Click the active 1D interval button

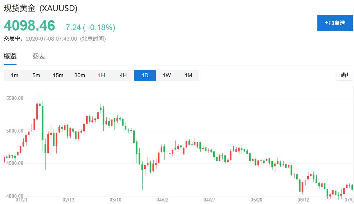pos(145,75)
